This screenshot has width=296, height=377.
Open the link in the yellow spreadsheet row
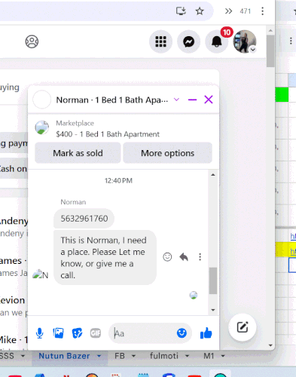[x=293, y=251]
